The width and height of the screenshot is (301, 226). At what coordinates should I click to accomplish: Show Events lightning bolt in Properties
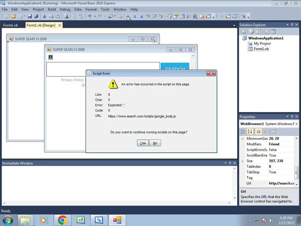265,132
